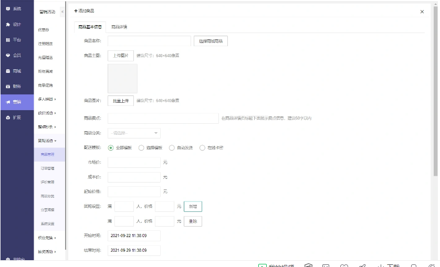Viewport: 440px width, 267px height.
Task: Click price field beside 新增 button
Action: [x=164, y=207]
